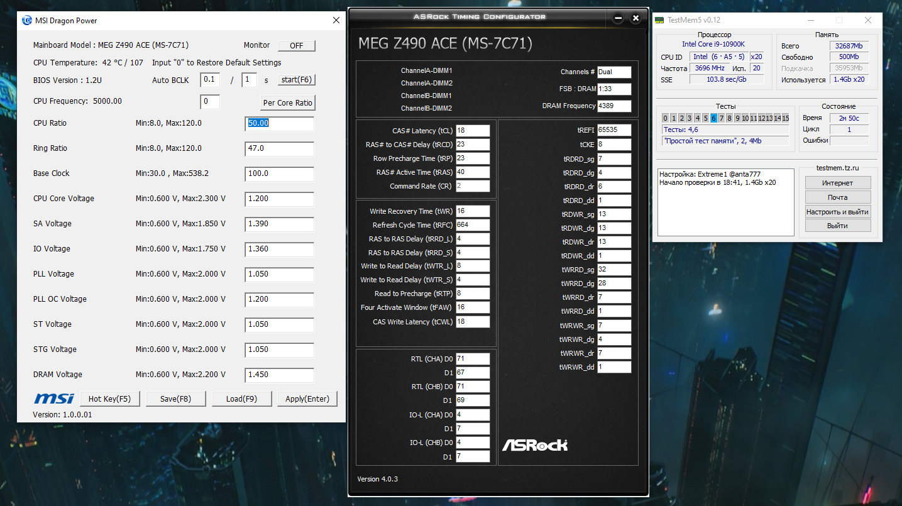Select the RTL (CHB) D0 field
The height and width of the screenshot is (506, 902).
tap(473, 386)
